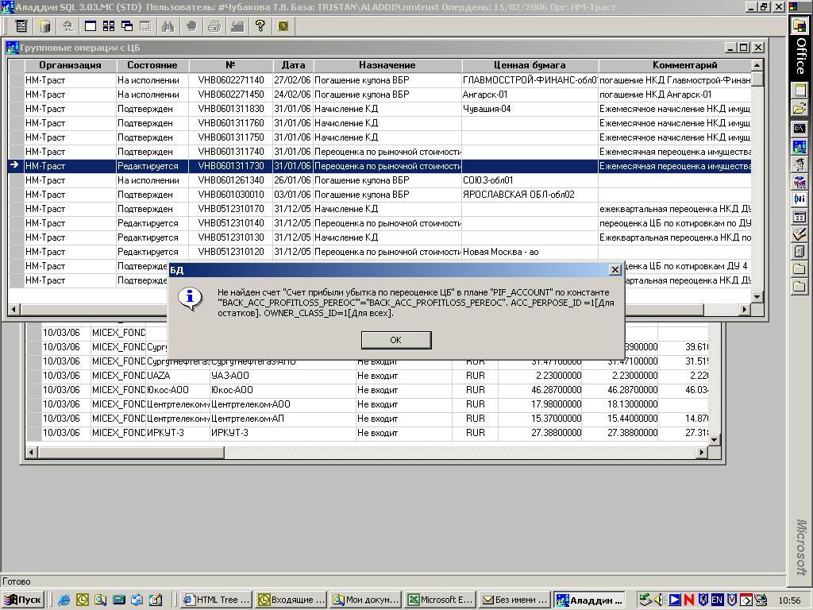Screen dimensions: 813x610
Task: Click the file cabinet Office bar icon
Action: (x=800, y=252)
